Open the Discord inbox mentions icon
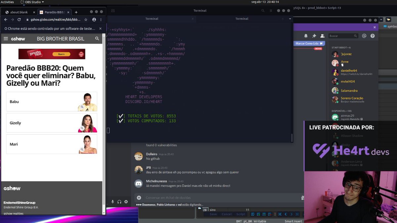 tap(364, 36)
